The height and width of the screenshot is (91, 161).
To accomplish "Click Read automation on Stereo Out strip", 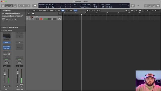I will pos(19,59).
